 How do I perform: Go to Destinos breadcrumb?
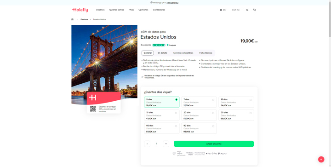click(x=84, y=19)
